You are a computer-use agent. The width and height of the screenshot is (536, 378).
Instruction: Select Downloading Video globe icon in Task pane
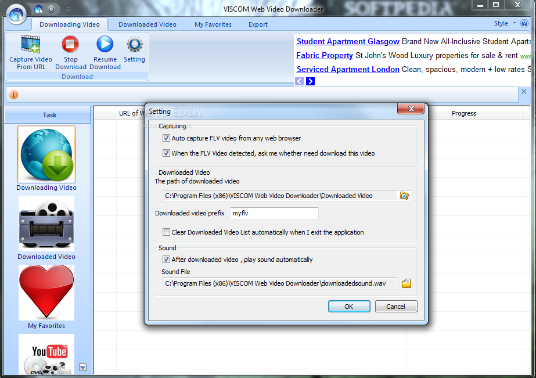tap(46, 154)
